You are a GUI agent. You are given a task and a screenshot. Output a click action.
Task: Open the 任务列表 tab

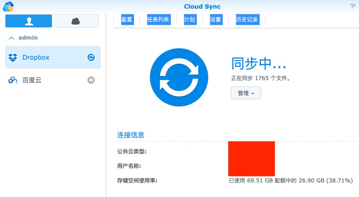point(158,20)
